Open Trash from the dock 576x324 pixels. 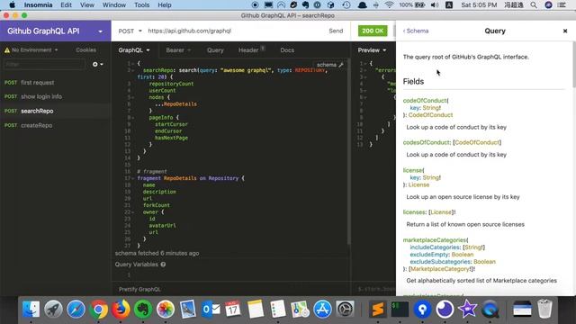[x=544, y=309]
